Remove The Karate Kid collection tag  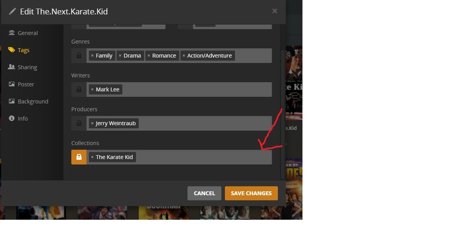(92, 157)
